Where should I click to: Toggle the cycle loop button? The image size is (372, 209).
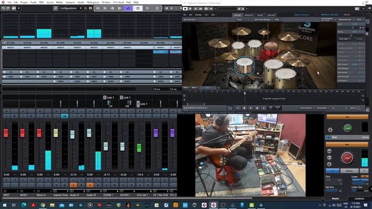(128, 8)
